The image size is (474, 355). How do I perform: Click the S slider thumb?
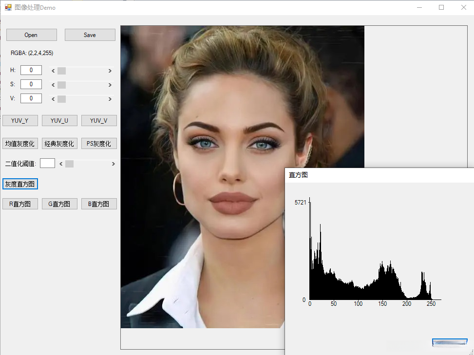coord(62,85)
